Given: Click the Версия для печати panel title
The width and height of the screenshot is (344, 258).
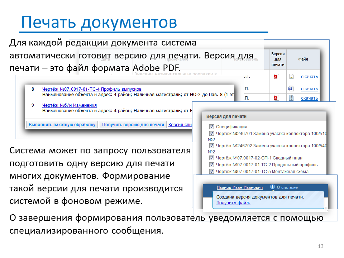Looking at the screenshot, I should (x=226, y=116).
